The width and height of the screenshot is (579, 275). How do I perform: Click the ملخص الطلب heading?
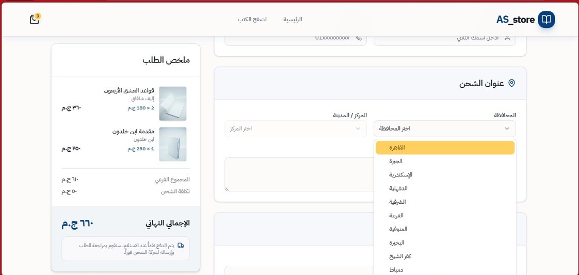(x=166, y=60)
